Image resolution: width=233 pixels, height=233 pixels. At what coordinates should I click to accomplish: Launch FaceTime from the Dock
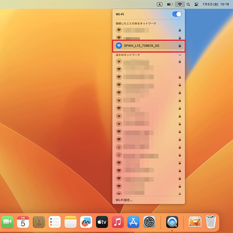[x=7, y=222]
